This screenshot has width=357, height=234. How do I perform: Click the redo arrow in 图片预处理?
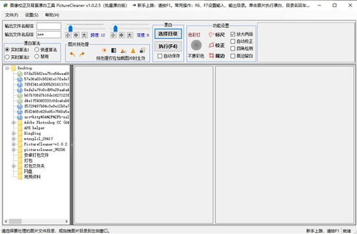pos(82,54)
